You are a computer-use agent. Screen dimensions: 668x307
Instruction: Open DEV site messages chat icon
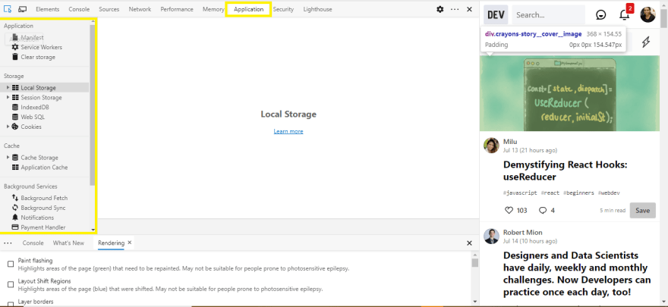pyautogui.click(x=600, y=15)
